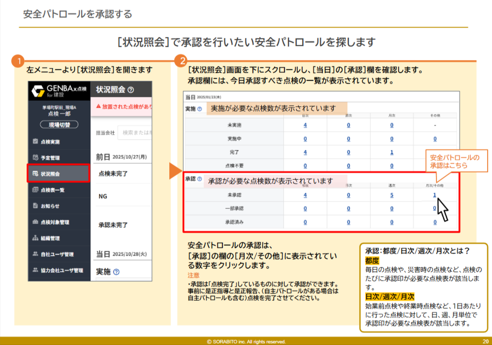Click 完了 count 1 under 月次
492x345 pixels.
click(392, 152)
